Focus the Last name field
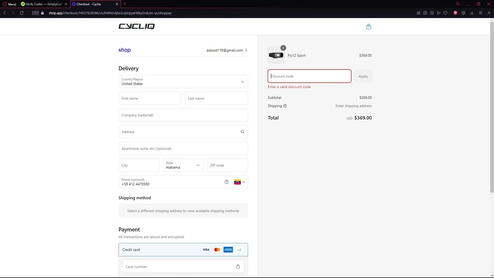Screen dimensions: 494x278 click(x=216, y=98)
